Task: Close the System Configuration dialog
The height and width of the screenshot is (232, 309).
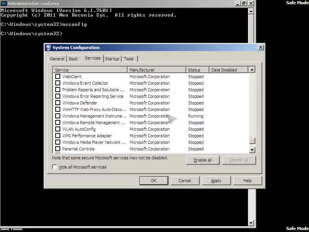Action: tap(260, 47)
